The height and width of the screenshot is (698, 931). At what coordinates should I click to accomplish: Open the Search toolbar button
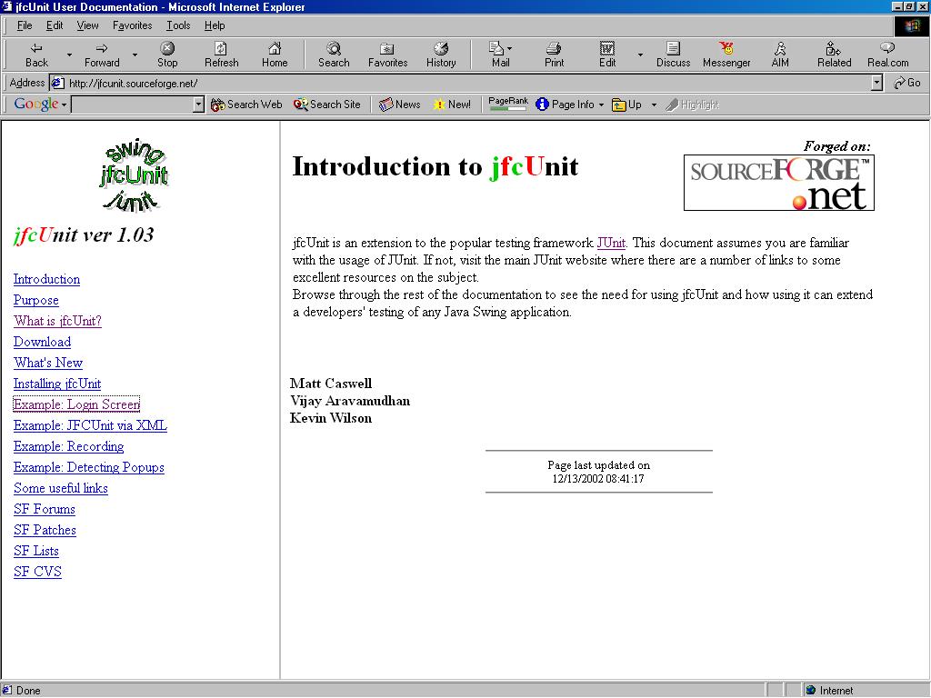334,55
